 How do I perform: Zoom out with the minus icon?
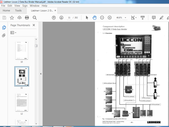(x=102, y=18)
